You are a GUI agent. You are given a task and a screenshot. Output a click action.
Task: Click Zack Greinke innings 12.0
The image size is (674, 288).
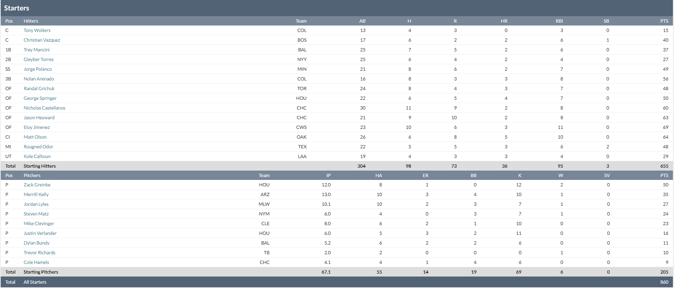(326, 185)
